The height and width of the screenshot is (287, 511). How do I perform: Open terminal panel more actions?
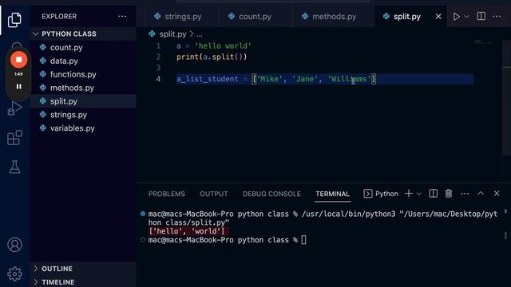465,194
